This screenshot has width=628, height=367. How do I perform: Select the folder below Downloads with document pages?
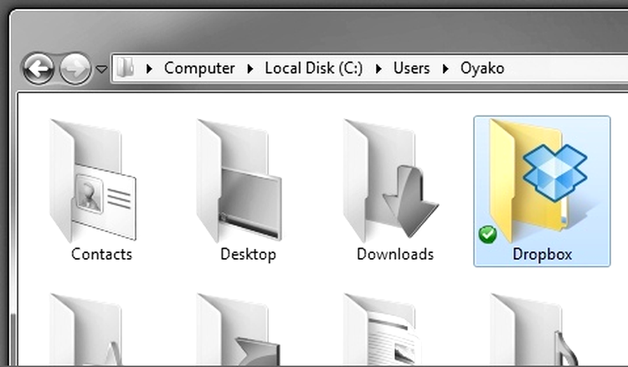(x=382, y=329)
